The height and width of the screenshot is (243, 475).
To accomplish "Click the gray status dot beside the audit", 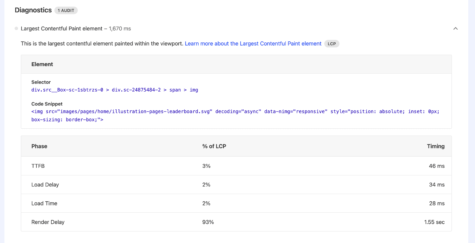I will click(16, 28).
